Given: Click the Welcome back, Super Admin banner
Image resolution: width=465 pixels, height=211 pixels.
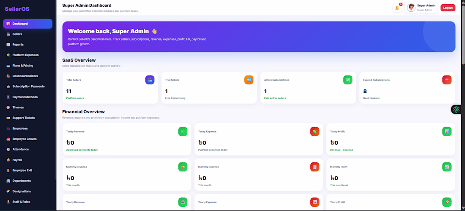Looking at the screenshot, I should click(259, 37).
